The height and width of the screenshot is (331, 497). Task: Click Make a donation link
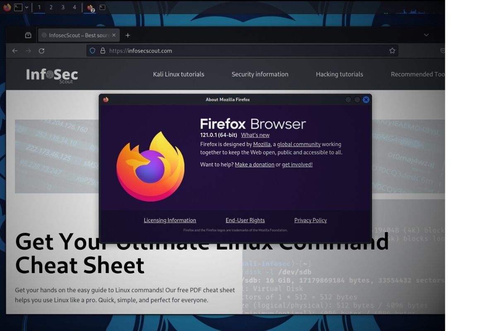pos(254,165)
